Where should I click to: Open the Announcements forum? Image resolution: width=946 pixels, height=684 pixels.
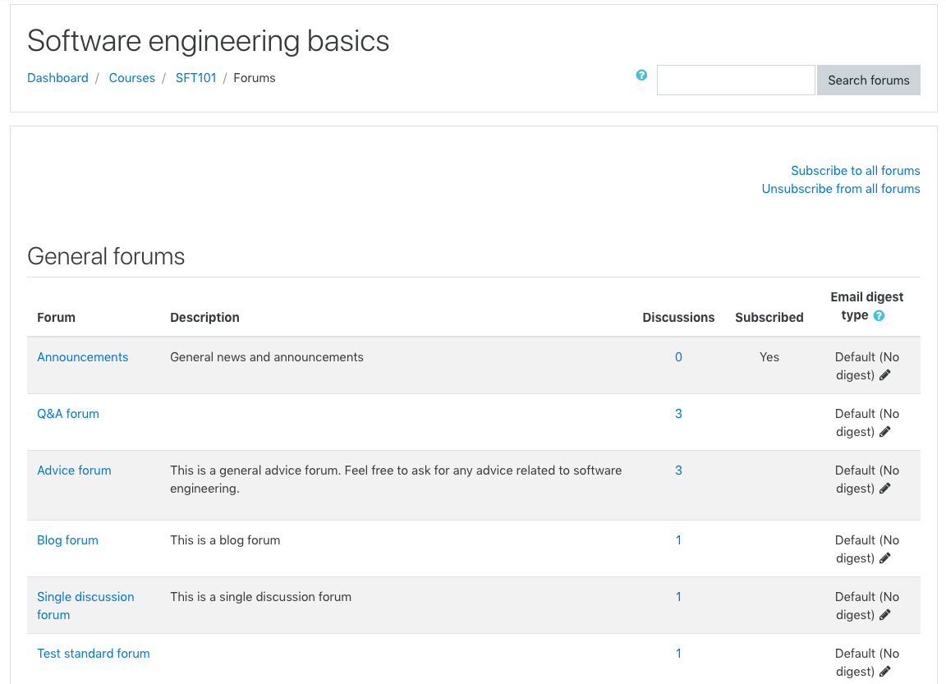83,357
